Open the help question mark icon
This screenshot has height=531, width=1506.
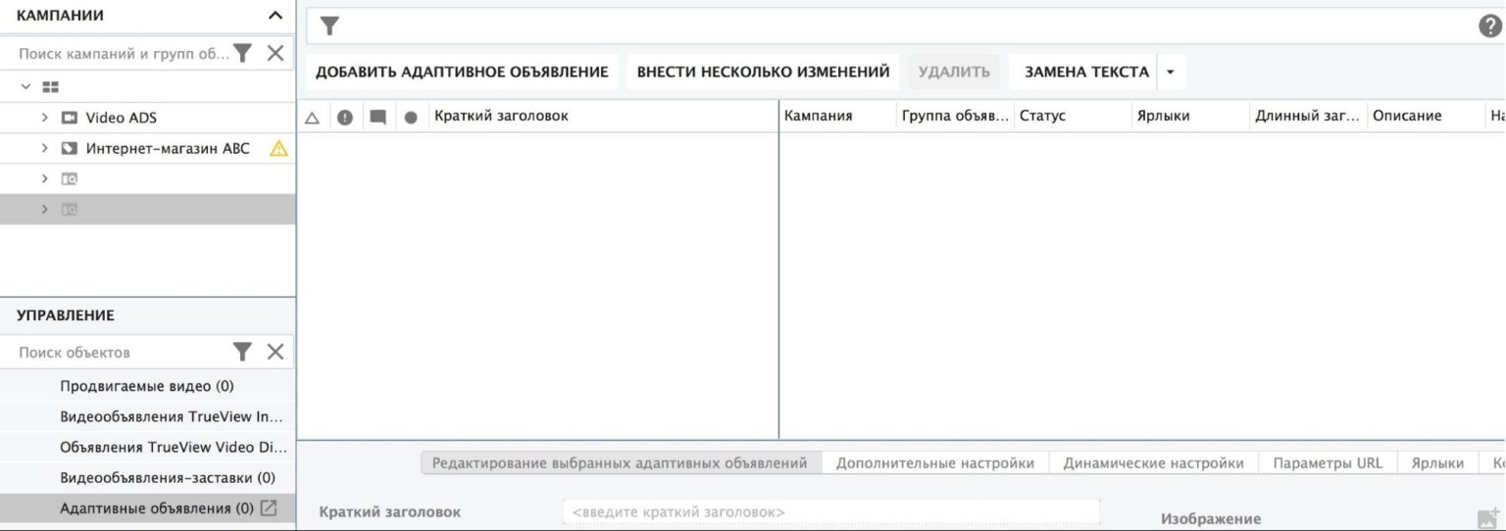coord(1489,26)
